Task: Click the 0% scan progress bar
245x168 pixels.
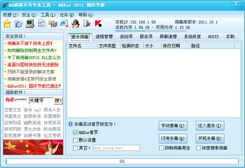Action: click(122, 161)
